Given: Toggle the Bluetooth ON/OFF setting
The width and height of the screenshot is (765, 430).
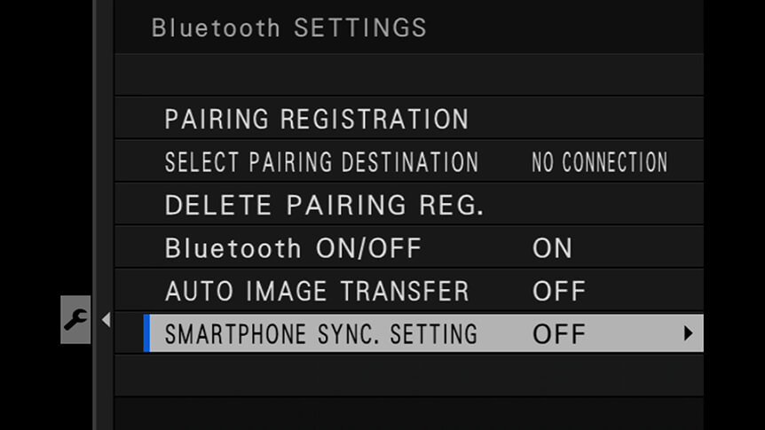Looking at the screenshot, I should point(409,247).
